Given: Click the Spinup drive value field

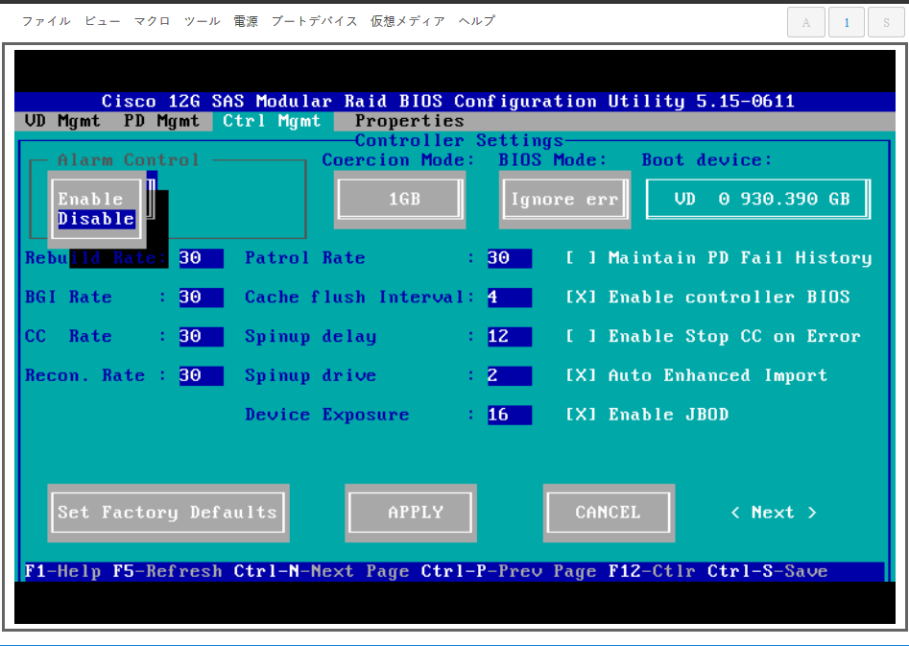Looking at the screenshot, I should (x=509, y=375).
